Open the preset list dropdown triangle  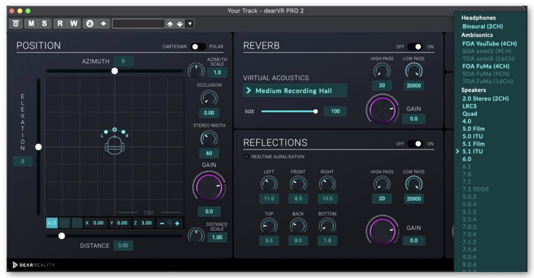click(189, 24)
